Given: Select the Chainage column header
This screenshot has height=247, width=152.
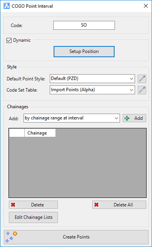Looking at the screenshot, I should 40,133.
